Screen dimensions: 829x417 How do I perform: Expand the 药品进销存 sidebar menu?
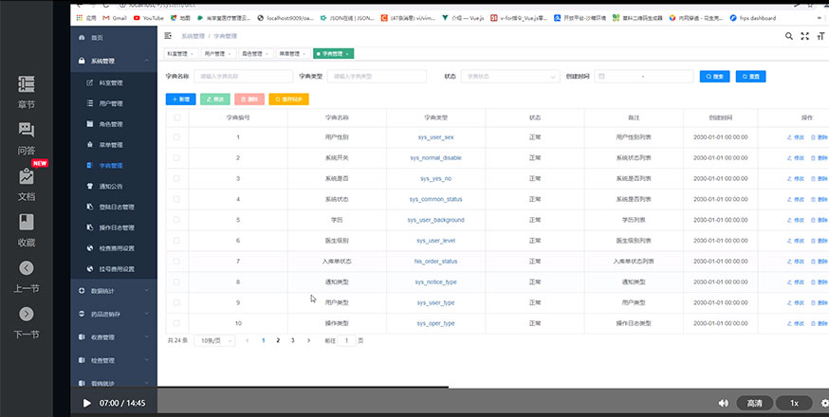(114, 314)
